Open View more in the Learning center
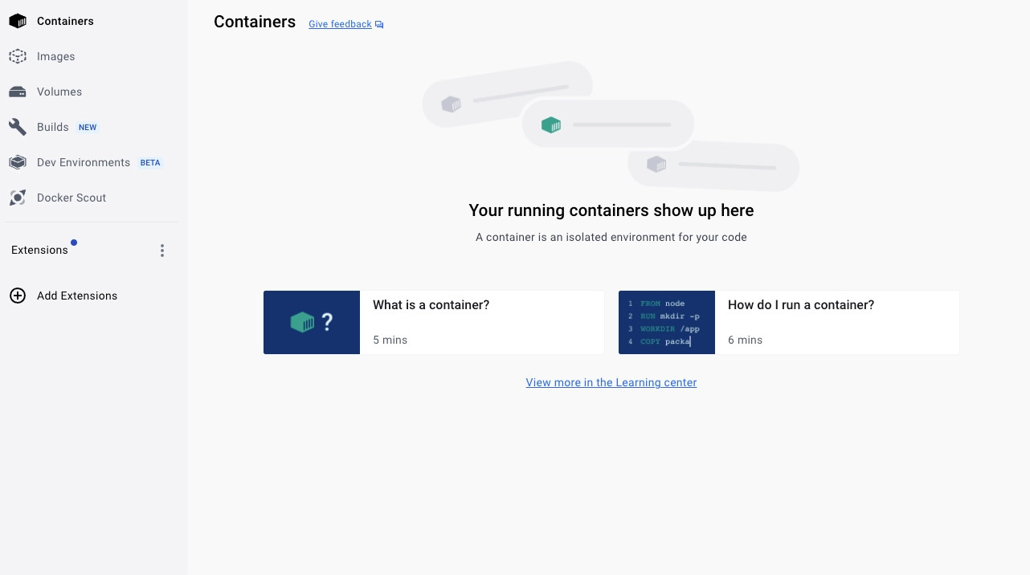Screen dimensions: 1030x575 point(611,382)
